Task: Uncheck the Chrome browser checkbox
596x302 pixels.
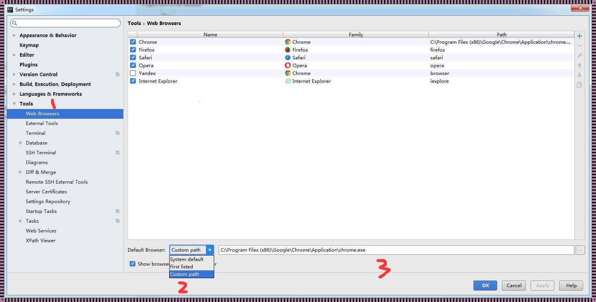Action: [x=133, y=42]
